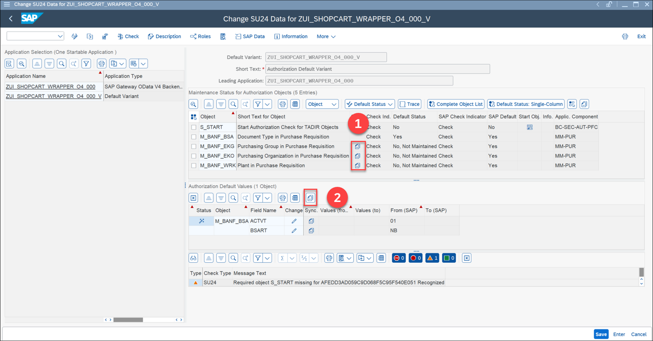This screenshot has height=341, width=653.
Task: Click the Trace button
Action: (409, 104)
